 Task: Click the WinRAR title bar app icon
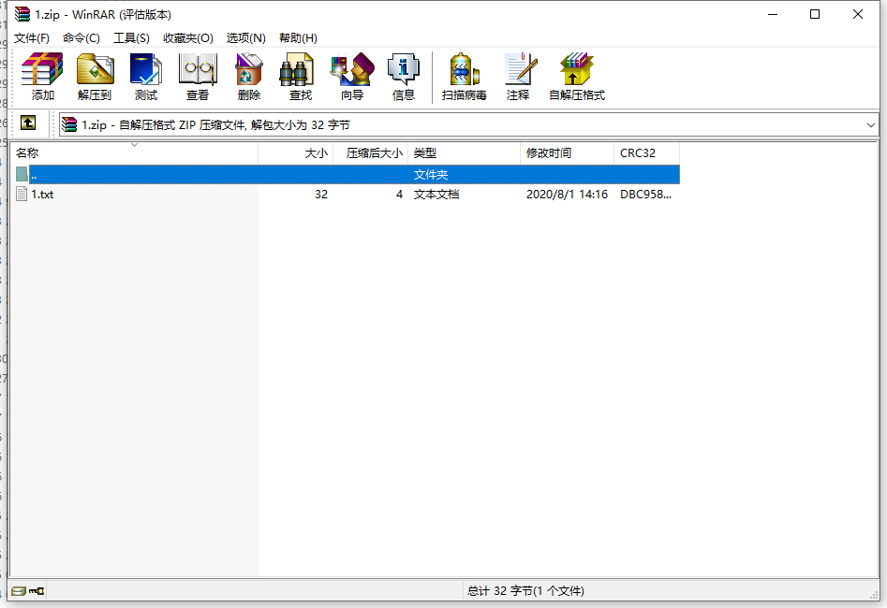(22, 14)
